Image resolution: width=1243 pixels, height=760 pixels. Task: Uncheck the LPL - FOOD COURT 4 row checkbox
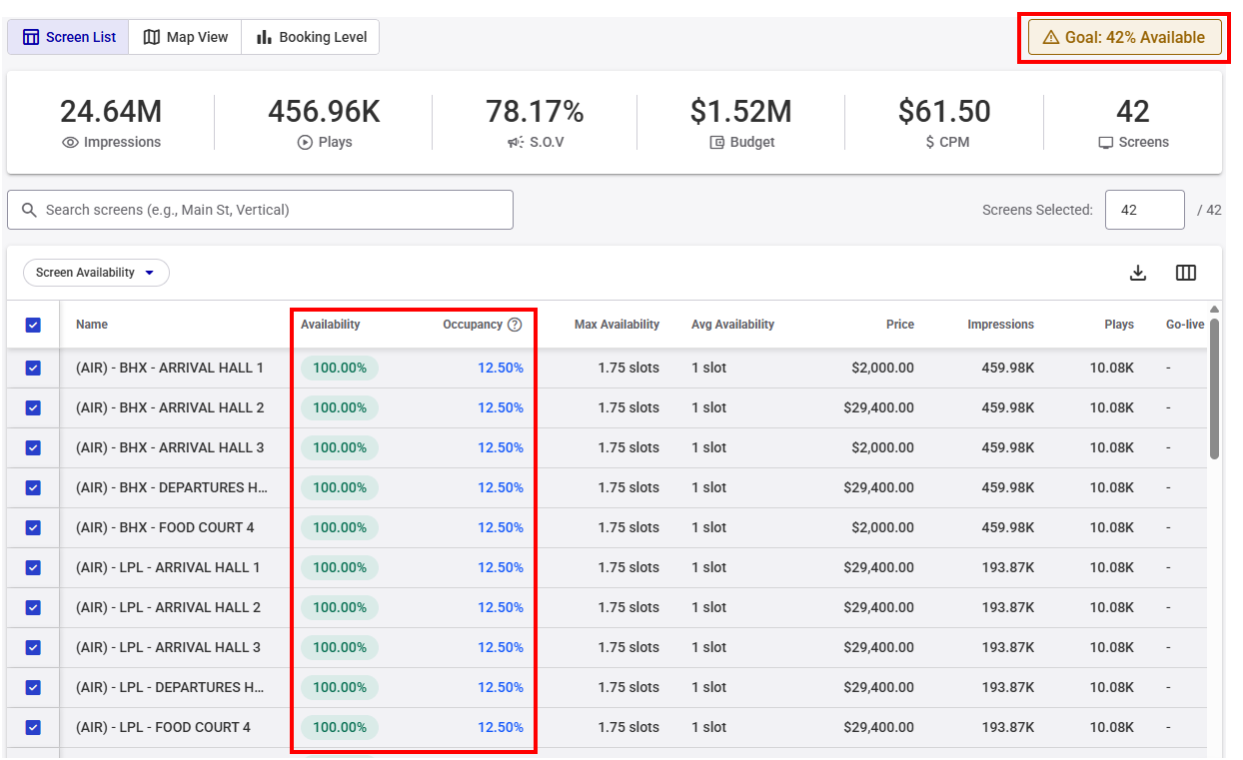[x=33, y=727]
